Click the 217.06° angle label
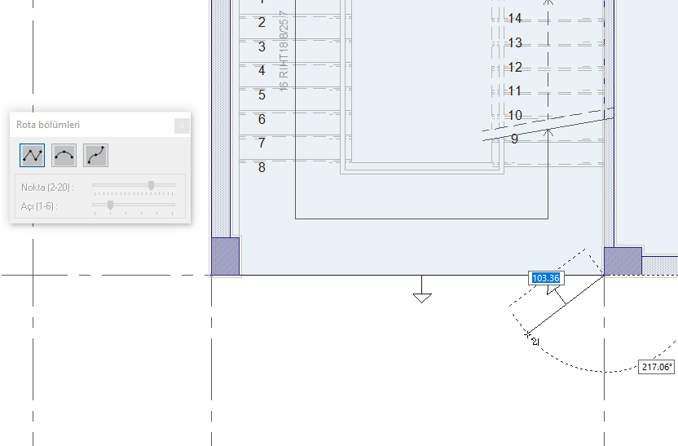Image resolution: width=678 pixels, height=446 pixels. [656, 367]
